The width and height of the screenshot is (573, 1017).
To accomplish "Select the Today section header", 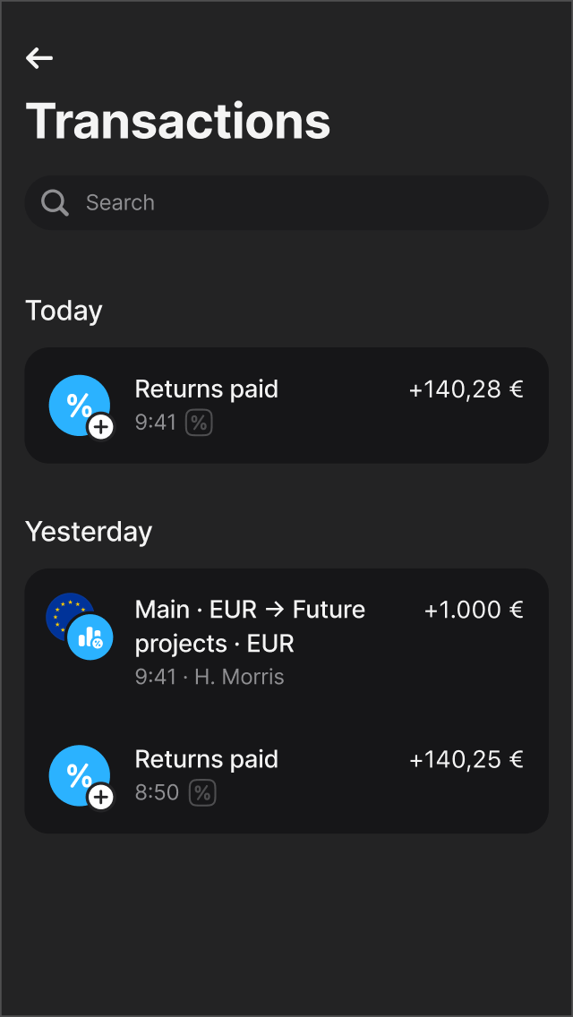I will point(64,310).
